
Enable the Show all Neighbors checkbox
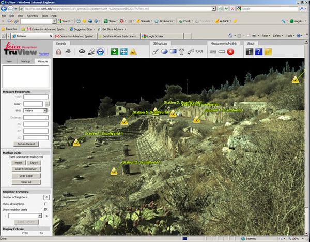click(x=46, y=204)
